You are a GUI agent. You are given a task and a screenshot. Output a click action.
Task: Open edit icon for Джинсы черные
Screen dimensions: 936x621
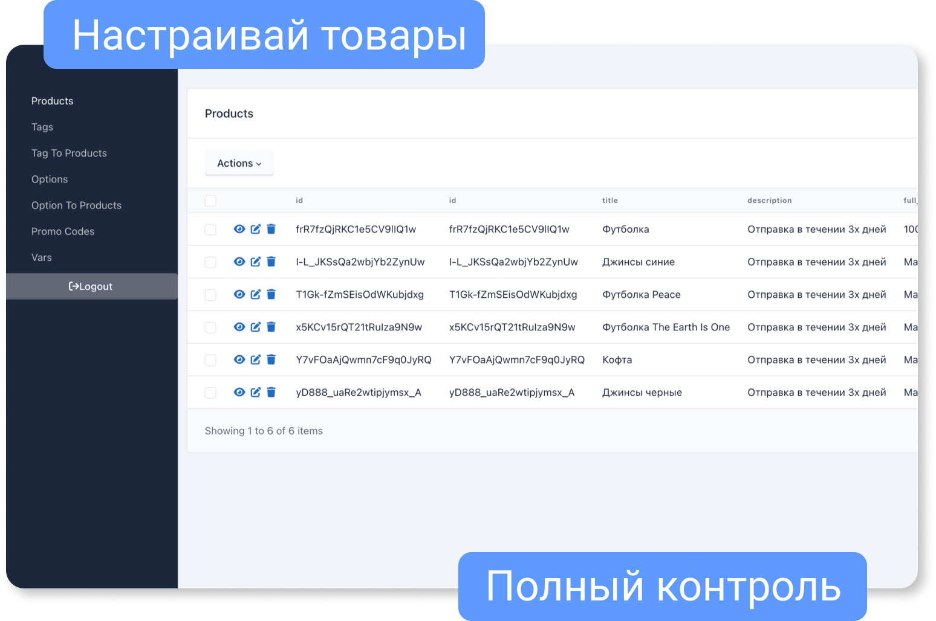255,392
